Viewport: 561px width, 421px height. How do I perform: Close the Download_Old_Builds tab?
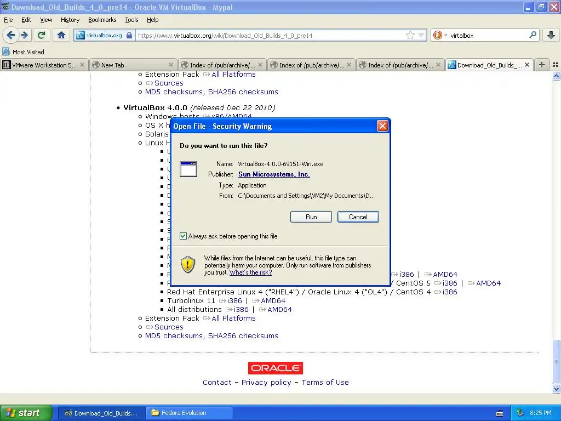pyautogui.click(x=526, y=65)
